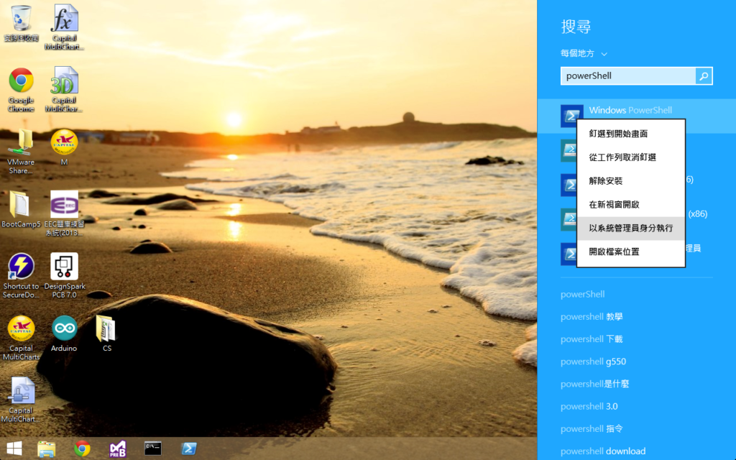Image resolution: width=736 pixels, height=460 pixels.
Task: Open the PowerShell icon in the taskbar
Action: (x=189, y=448)
